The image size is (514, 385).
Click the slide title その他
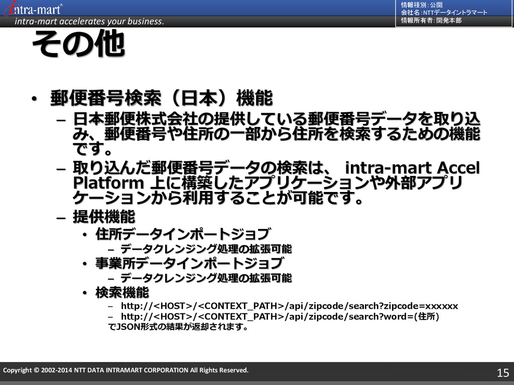pyautogui.click(x=79, y=44)
